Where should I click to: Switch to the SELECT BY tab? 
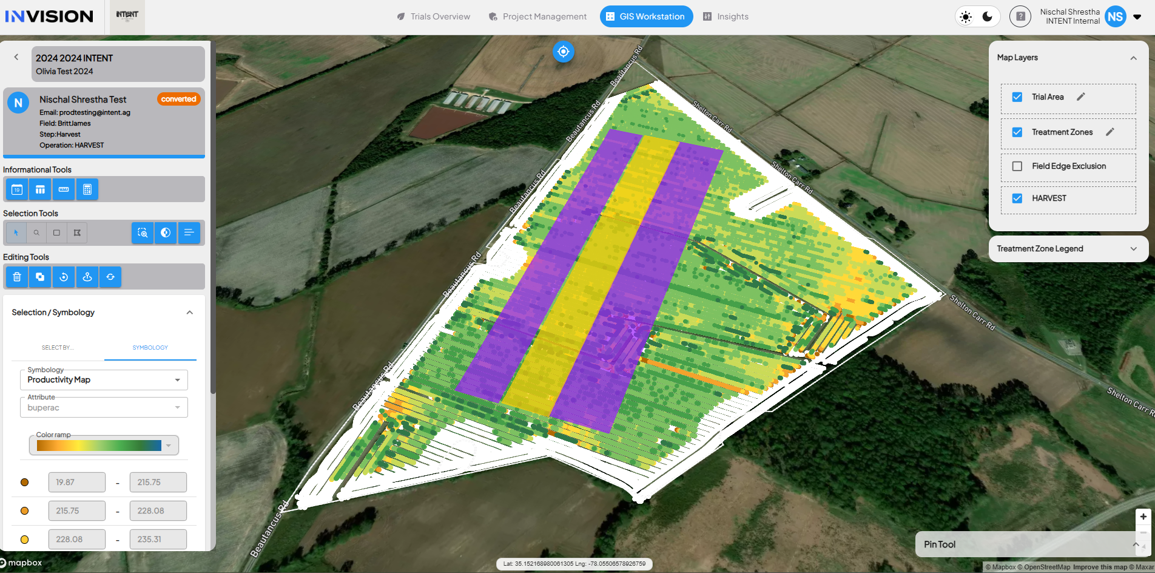point(58,348)
